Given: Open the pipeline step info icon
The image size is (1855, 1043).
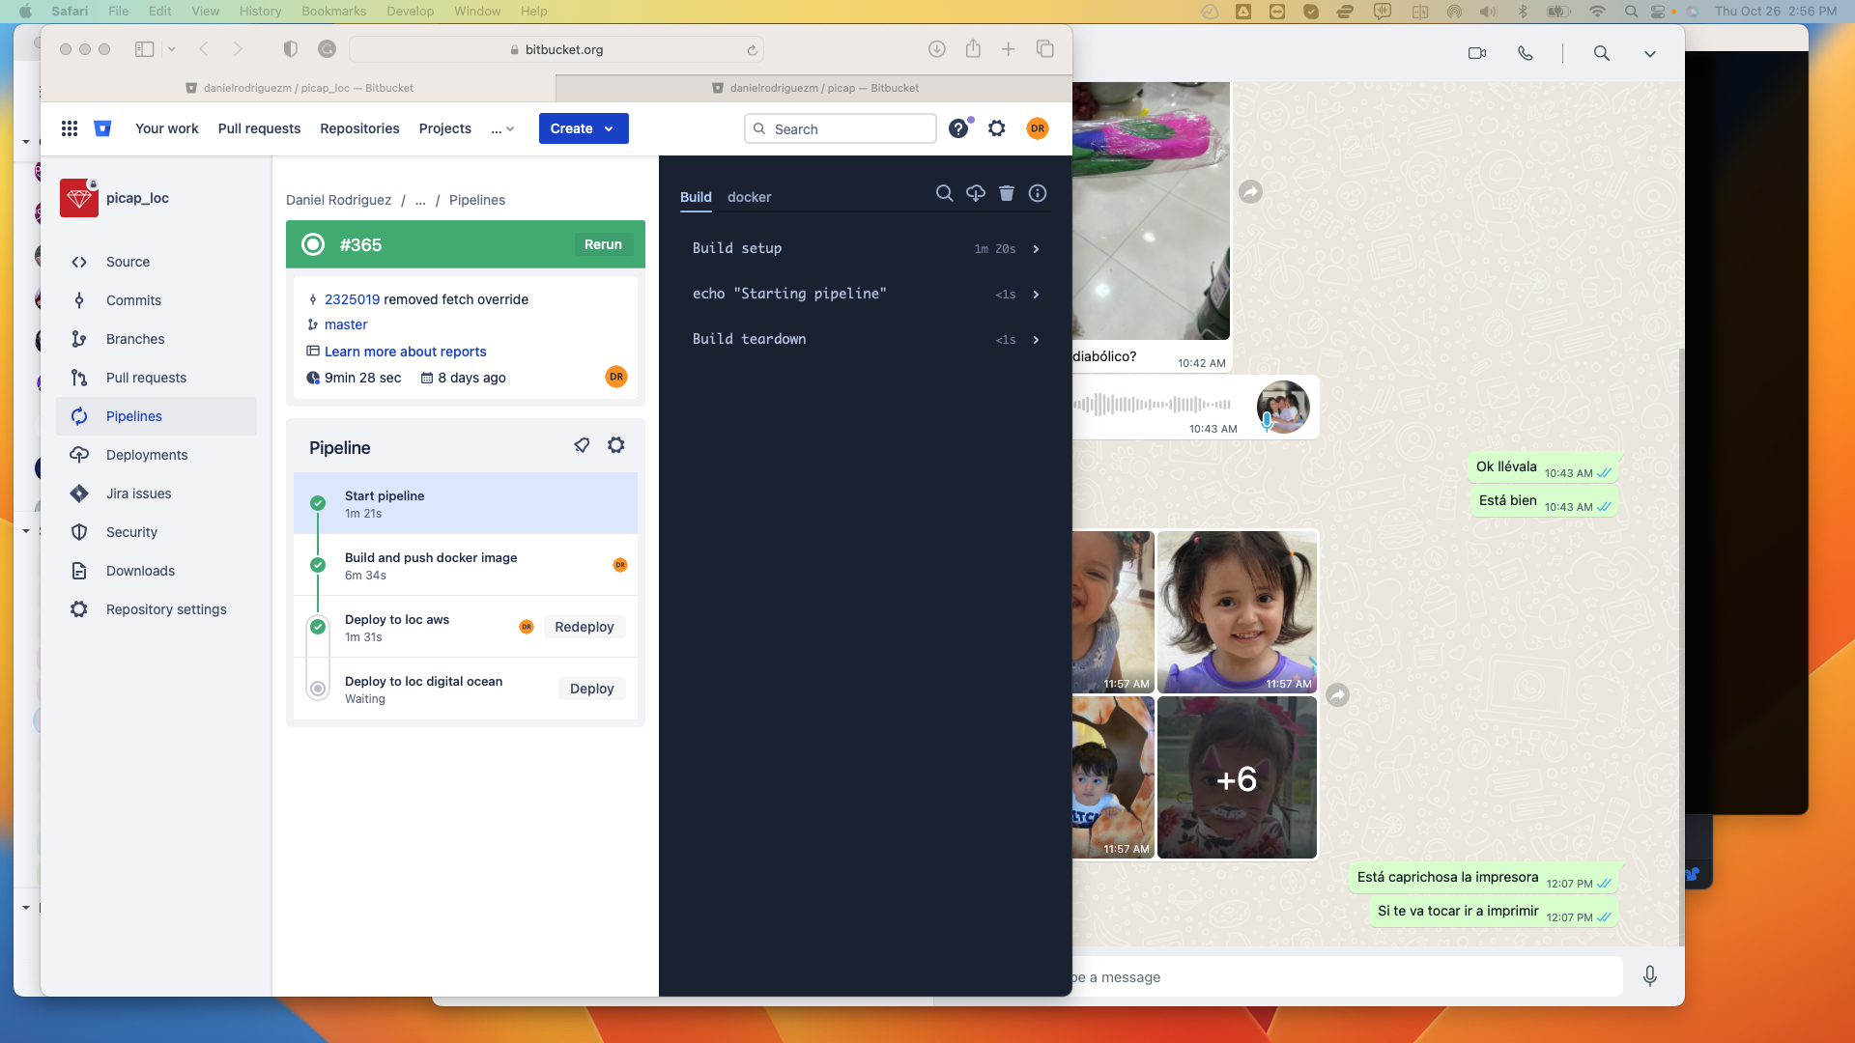Looking at the screenshot, I should [x=1037, y=193].
